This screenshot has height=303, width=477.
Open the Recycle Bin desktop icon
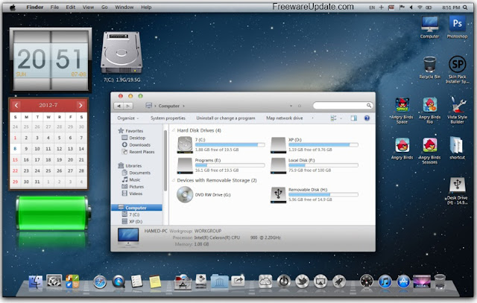(429, 68)
